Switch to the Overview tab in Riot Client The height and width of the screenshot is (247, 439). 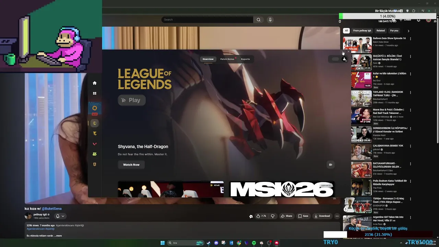pyautogui.click(x=208, y=59)
